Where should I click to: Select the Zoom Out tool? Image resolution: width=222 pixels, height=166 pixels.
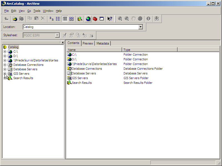127,19
